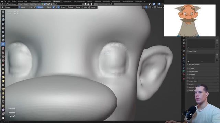Toggle Z axis symmetry button

[x=150, y=7]
